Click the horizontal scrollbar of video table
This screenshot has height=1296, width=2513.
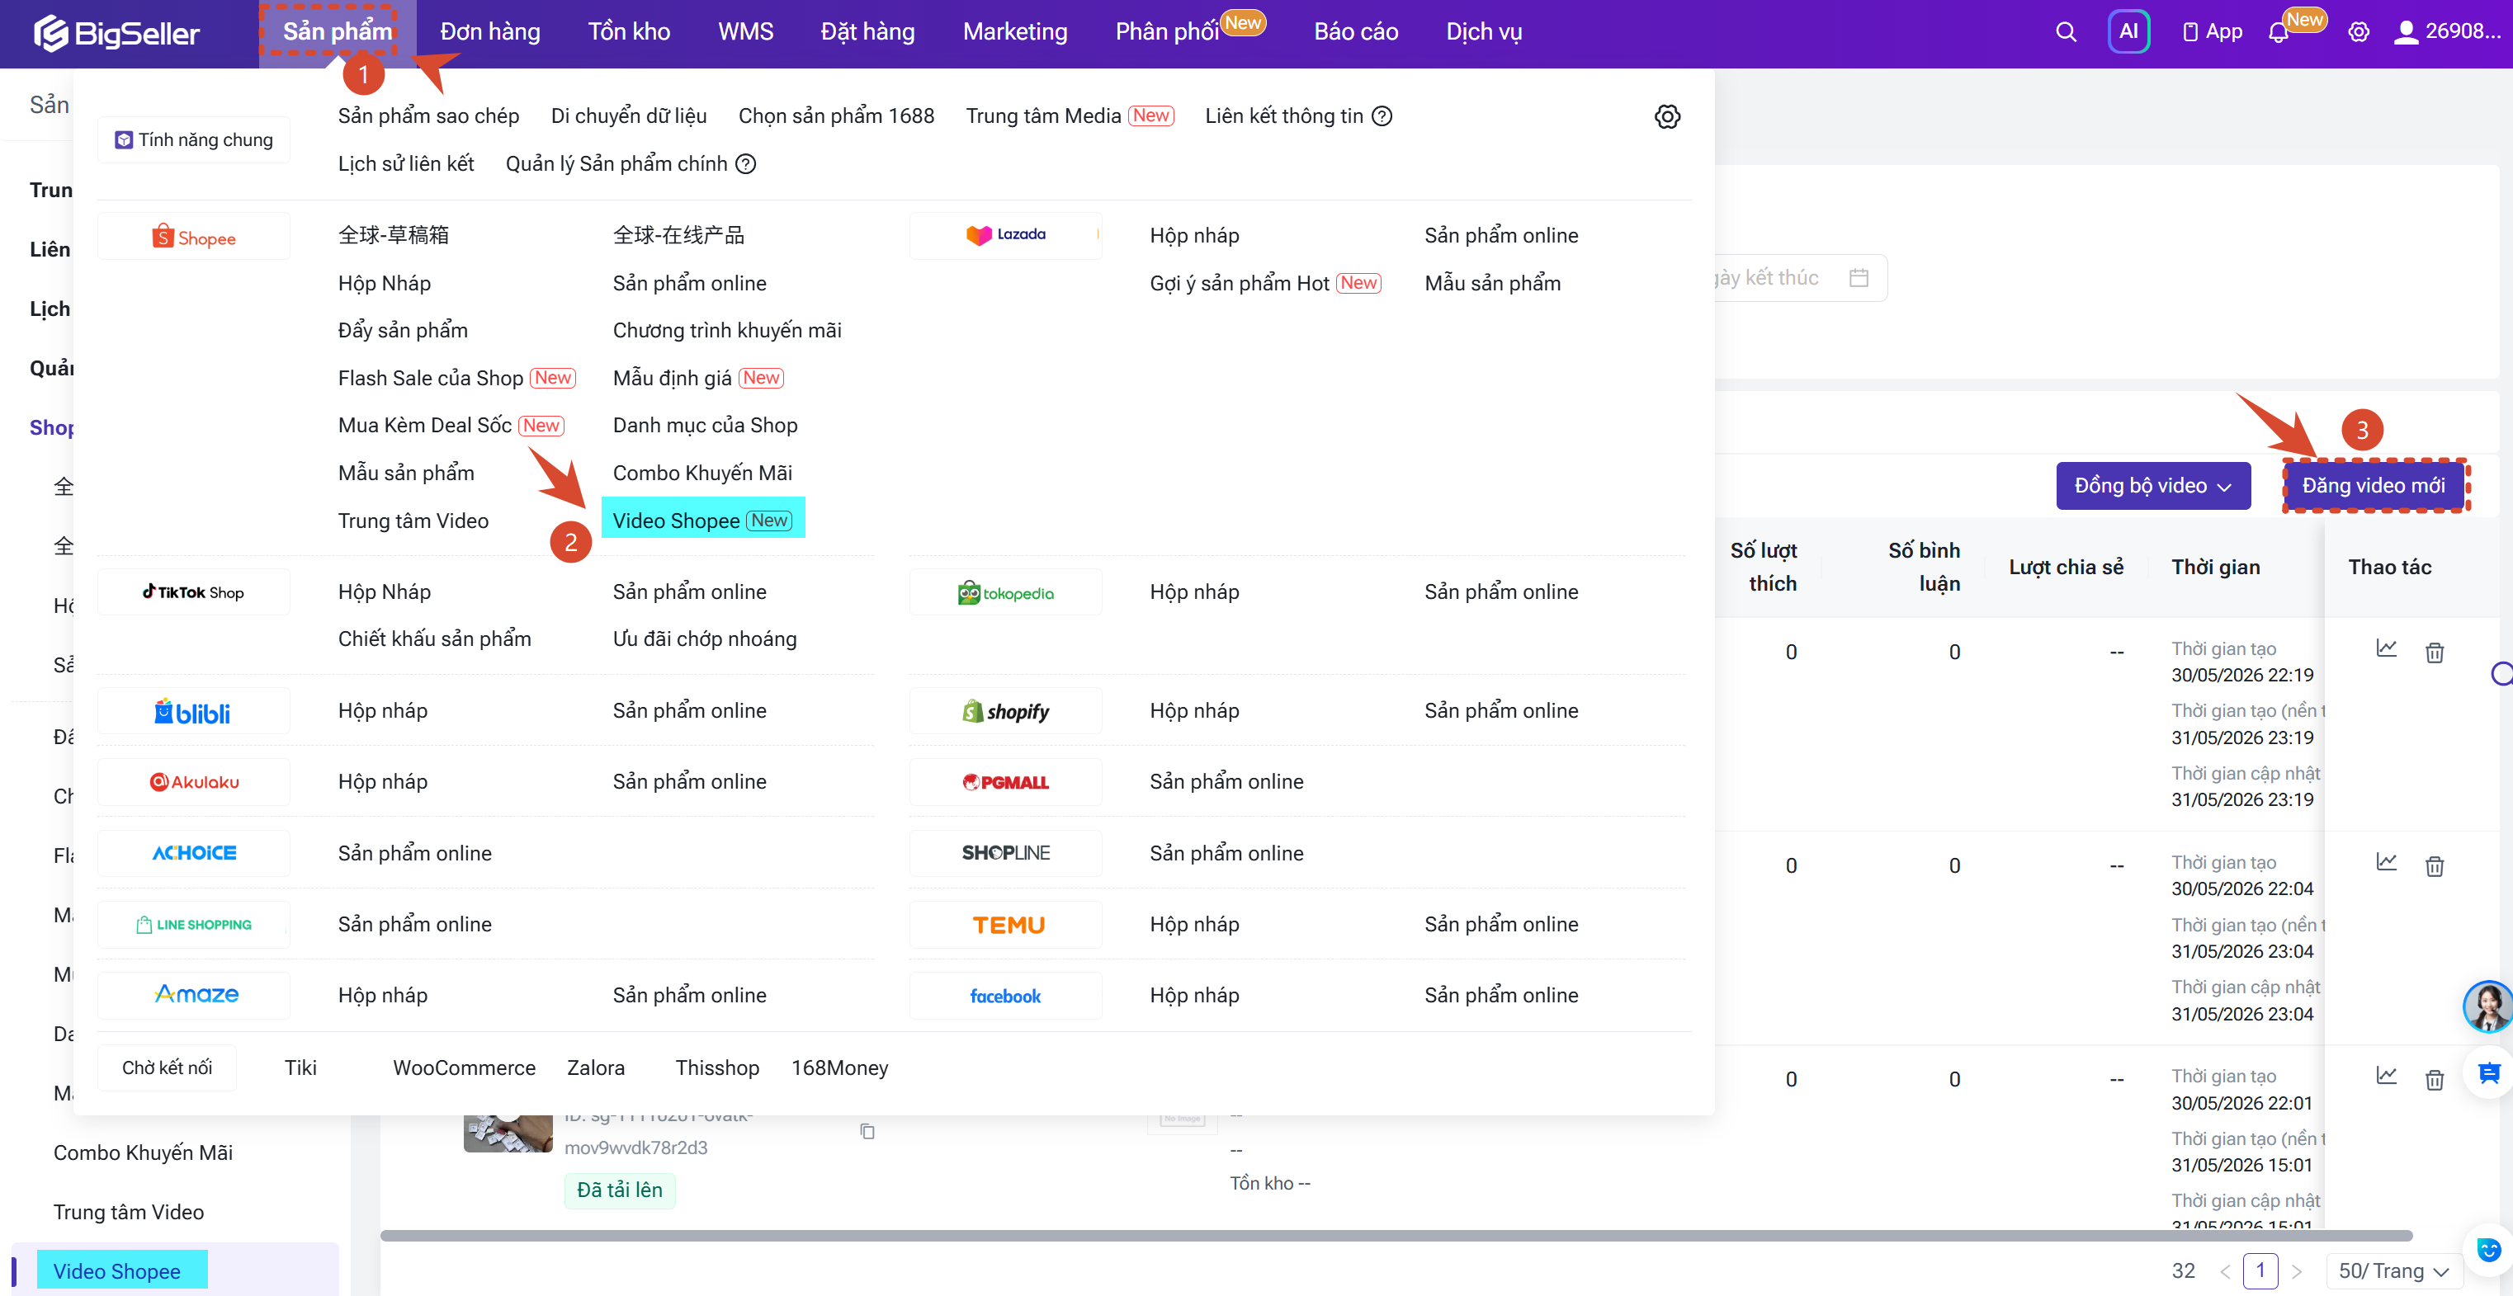coord(1395,1236)
